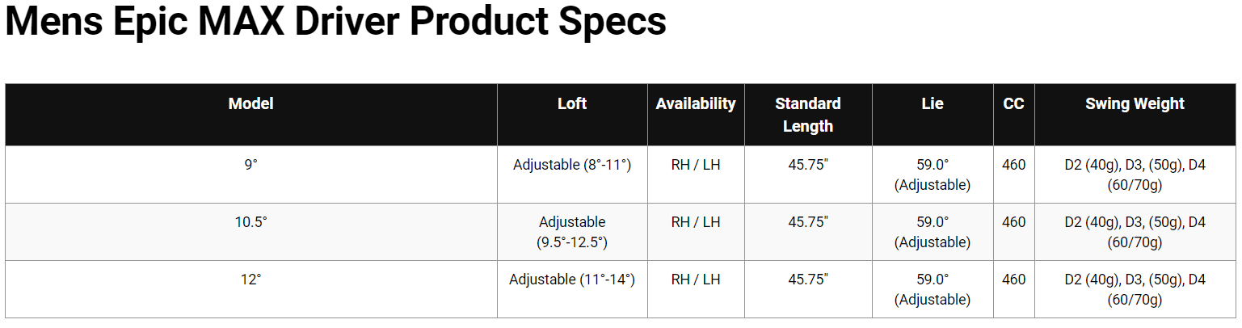
Task: Click the "Mens Epic MAX Driver Product Specs" heading
Action: [335, 23]
